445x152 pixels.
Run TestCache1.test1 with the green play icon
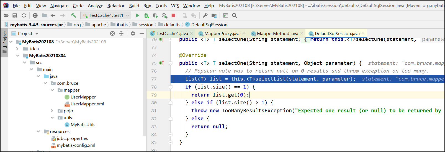(x=137, y=15)
